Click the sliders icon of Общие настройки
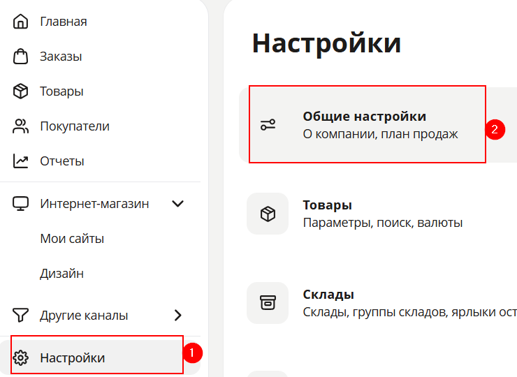The height and width of the screenshot is (377, 517). (x=268, y=125)
